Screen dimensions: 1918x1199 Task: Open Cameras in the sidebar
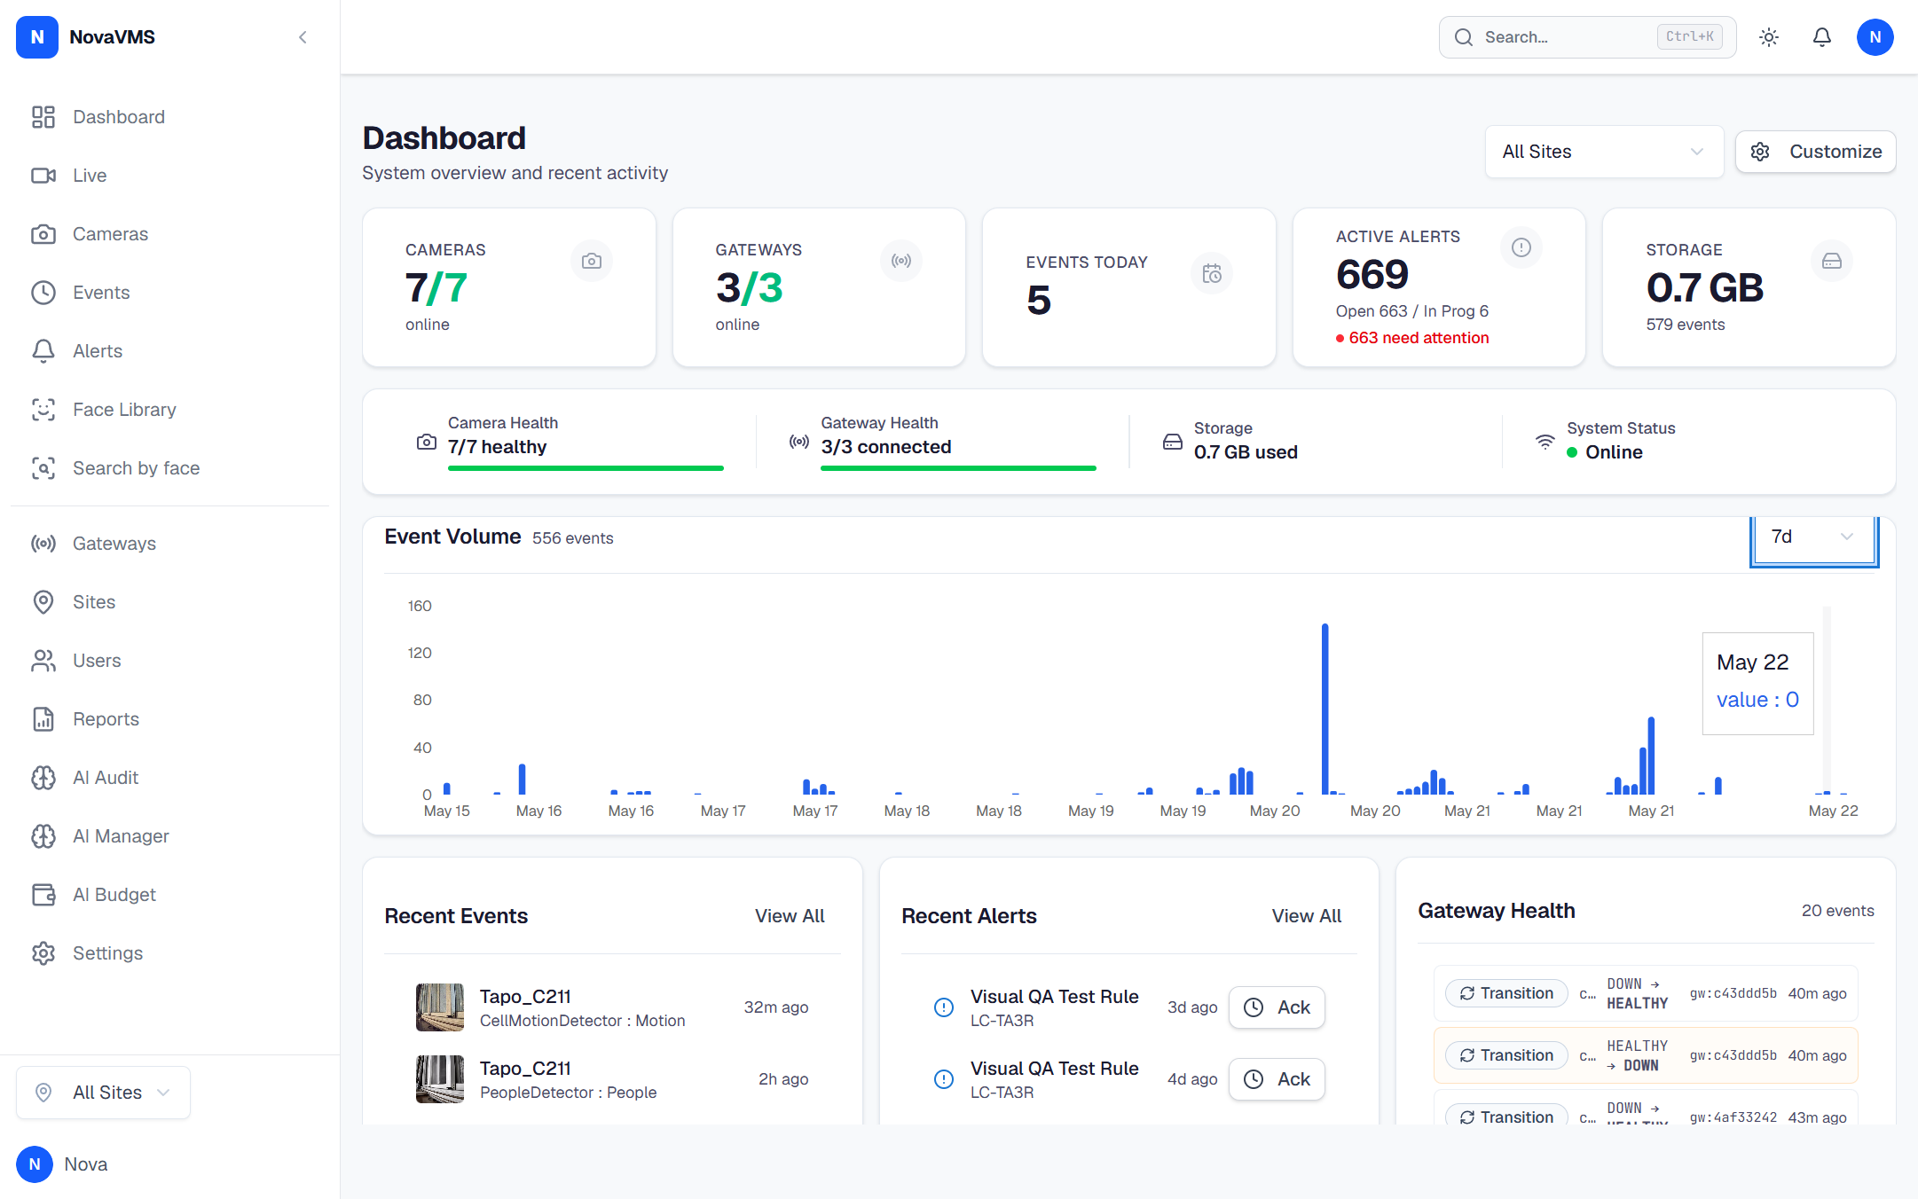tap(170, 234)
